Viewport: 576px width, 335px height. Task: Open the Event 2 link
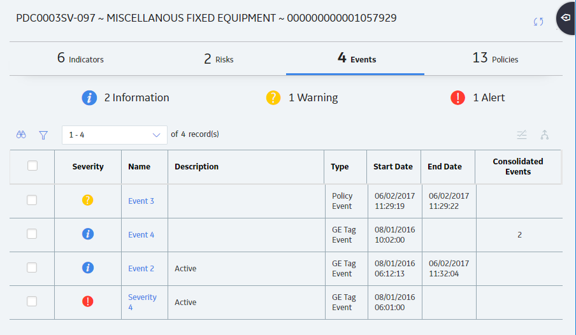pyautogui.click(x=141, y=269)
